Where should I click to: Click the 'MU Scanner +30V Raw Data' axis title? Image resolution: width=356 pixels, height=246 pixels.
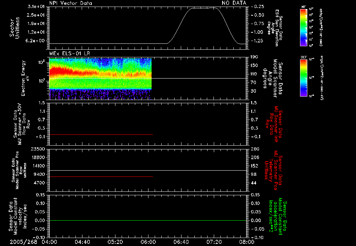[22, 124]
